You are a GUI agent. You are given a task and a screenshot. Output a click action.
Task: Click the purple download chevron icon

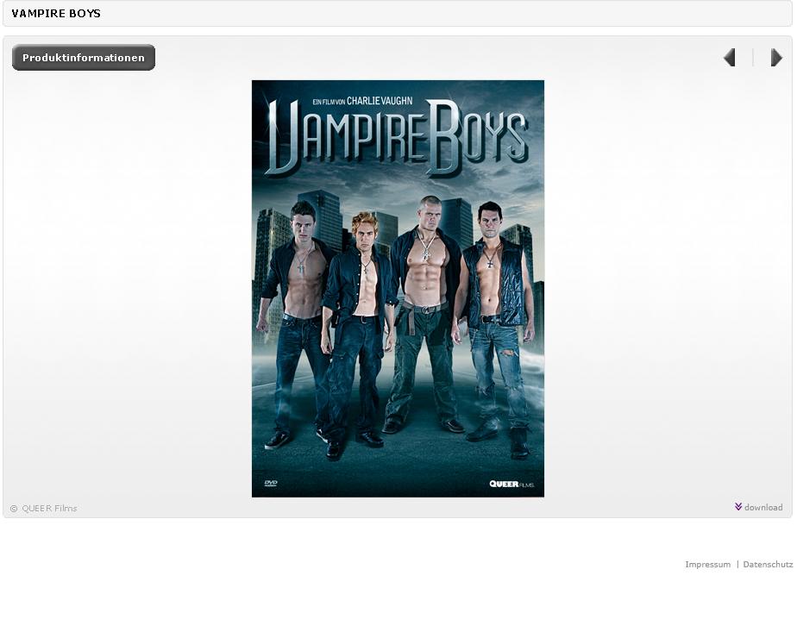[x=738, y=506]
